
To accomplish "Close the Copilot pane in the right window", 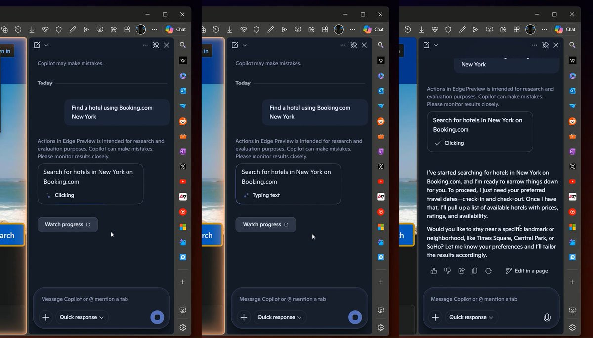I will (x=556, y=45).
